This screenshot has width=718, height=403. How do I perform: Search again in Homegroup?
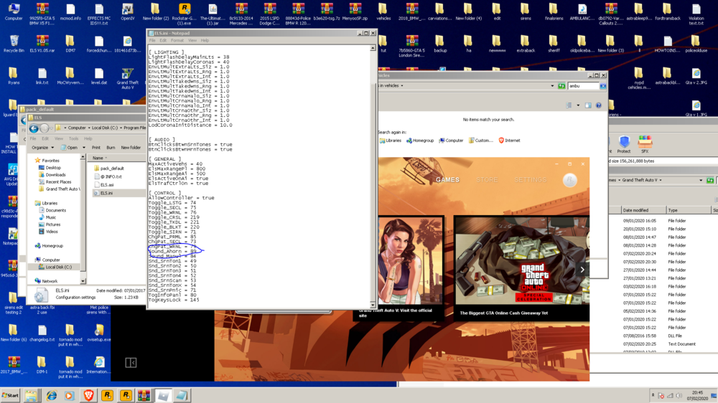[420, 141]
